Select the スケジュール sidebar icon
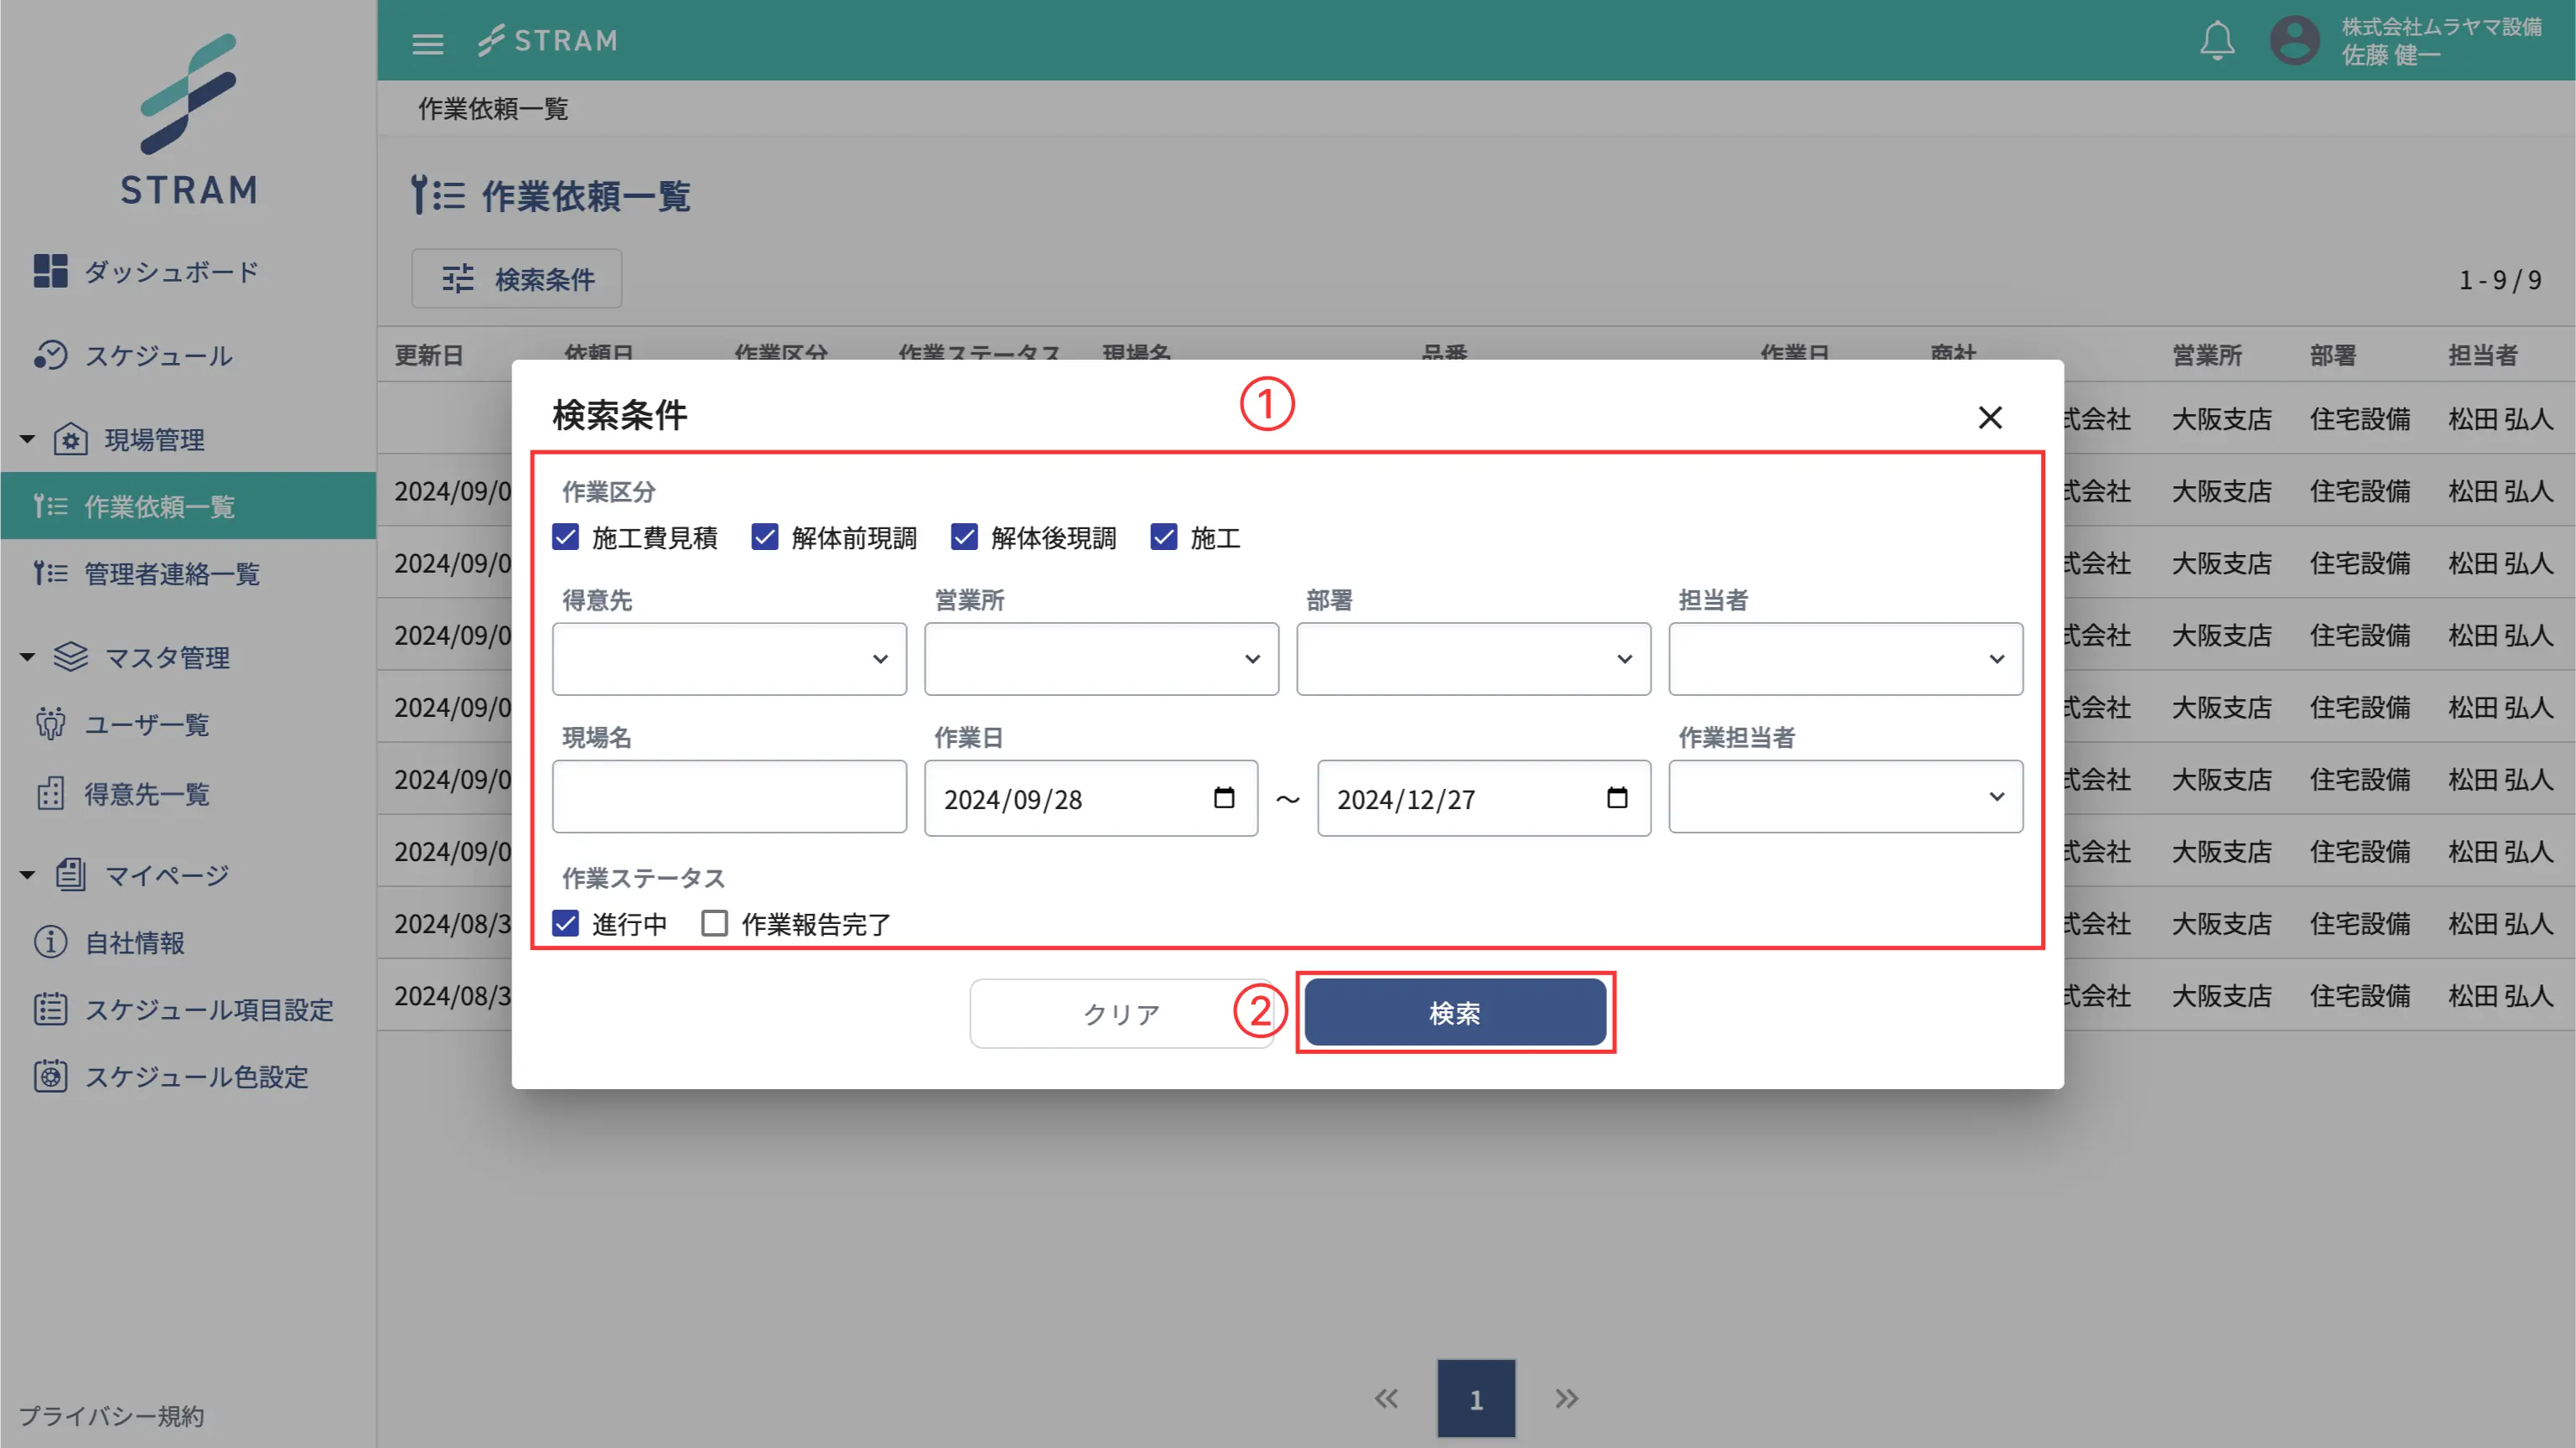Image resolution: width=2576 pixels, height=1448 pixels. pyautogui.click(x=51, y=356)
